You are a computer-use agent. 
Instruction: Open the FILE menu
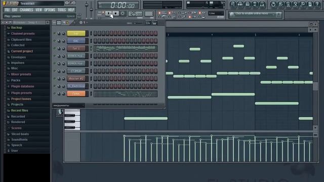pos(7,10)
